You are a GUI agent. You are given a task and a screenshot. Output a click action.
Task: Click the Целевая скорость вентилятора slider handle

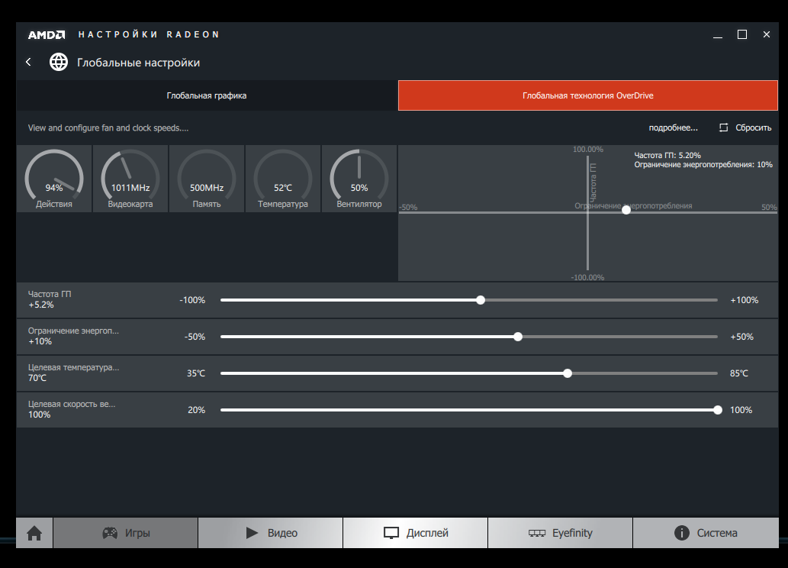pos(718,410)
